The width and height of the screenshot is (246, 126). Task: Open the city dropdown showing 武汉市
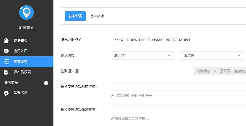point(212,56)
